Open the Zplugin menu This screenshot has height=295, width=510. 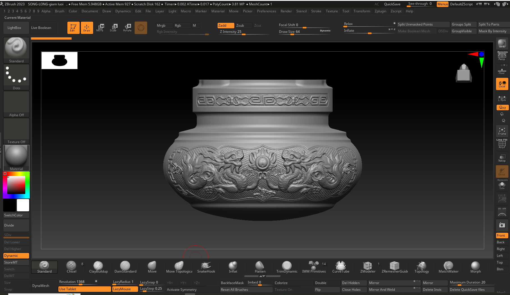click(x=380, y=11)
